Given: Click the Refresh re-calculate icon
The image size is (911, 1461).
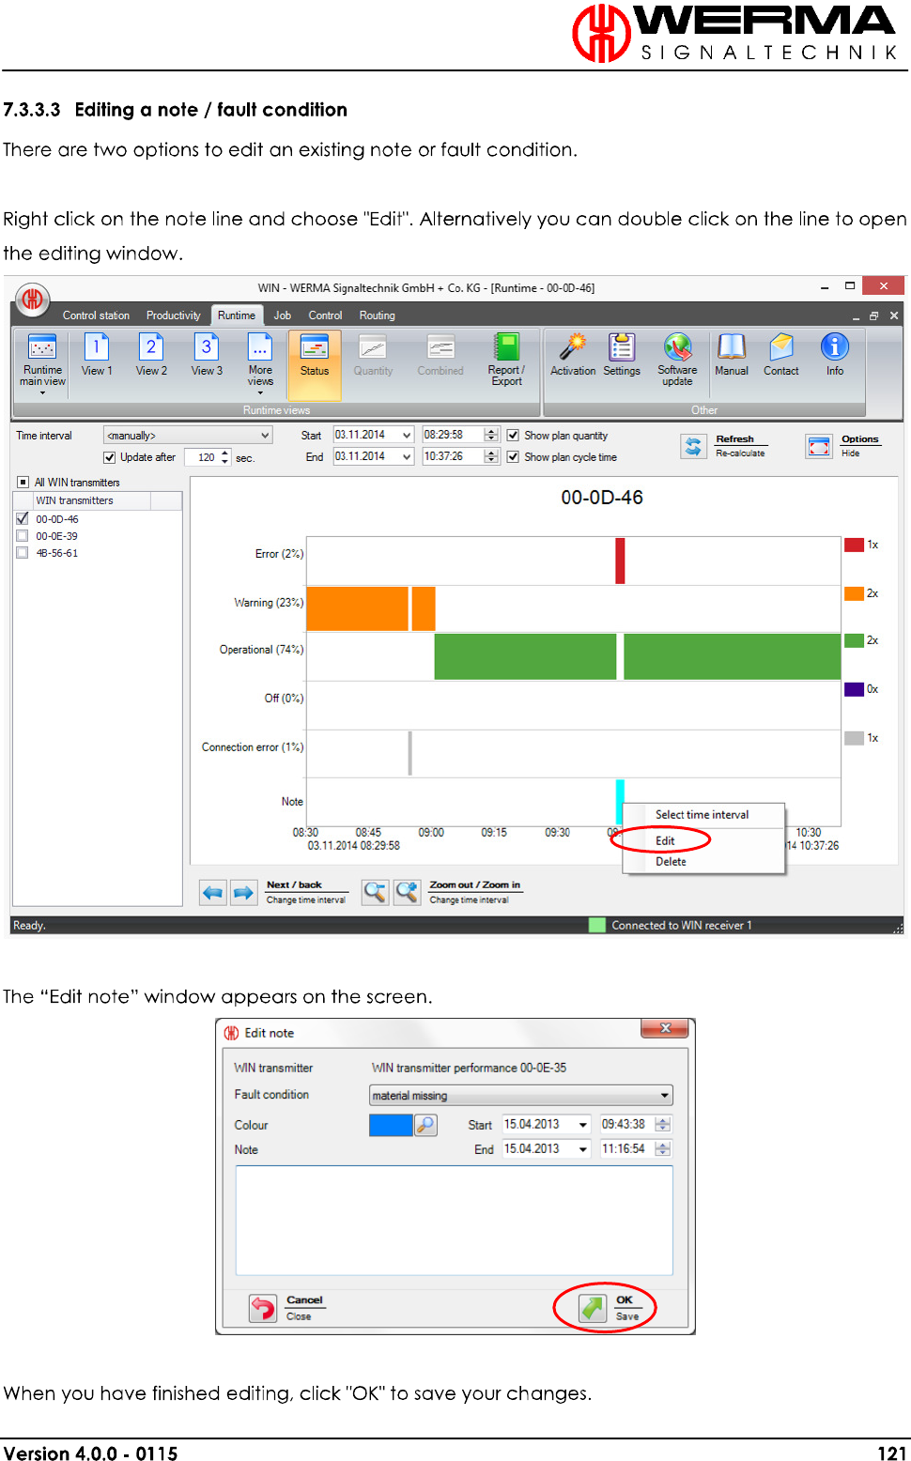Looking at the screenshot, I should pos(693,447).
